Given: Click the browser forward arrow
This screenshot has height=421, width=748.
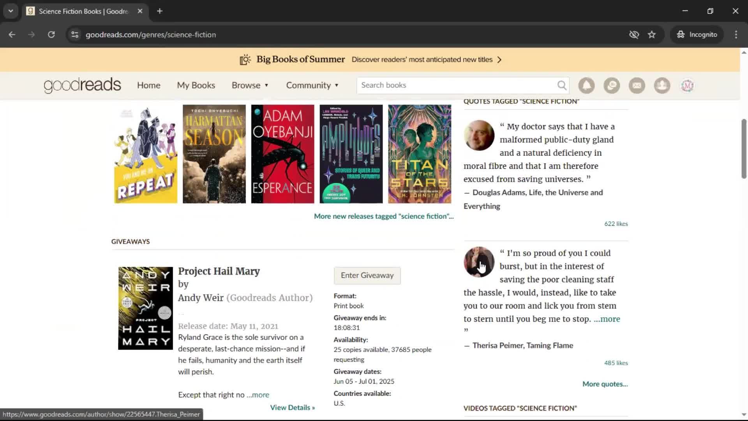Looking at the screenshot, I should pyautogui.click(x=32, y=35).
